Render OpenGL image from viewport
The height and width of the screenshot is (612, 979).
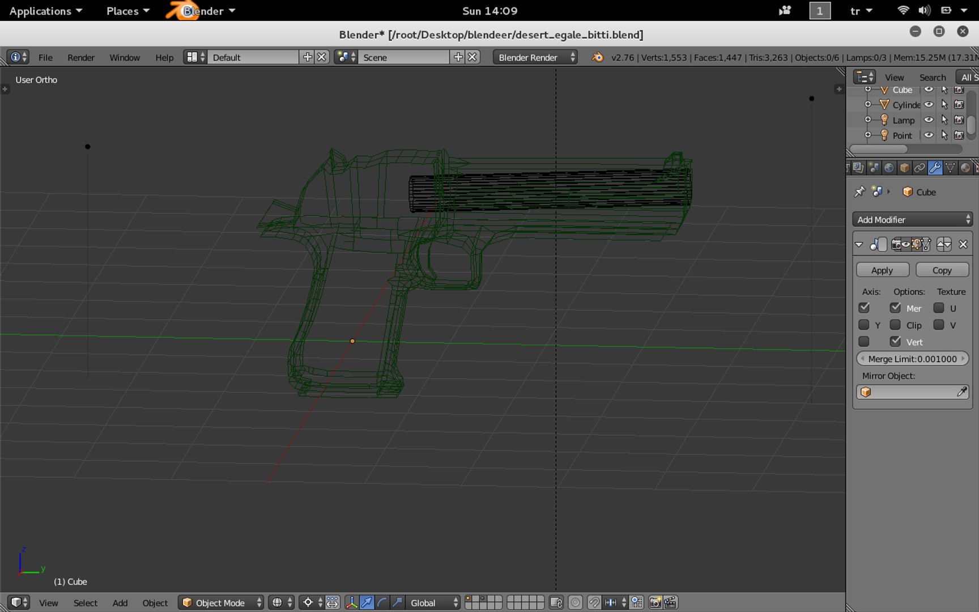pyautogui.click(x=655, y=602)
